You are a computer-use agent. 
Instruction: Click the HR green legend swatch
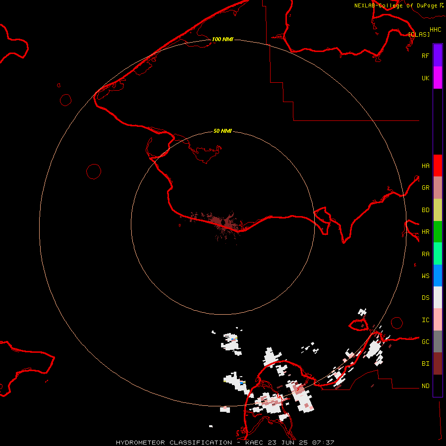pyautogui.click(x=438, y=231)
